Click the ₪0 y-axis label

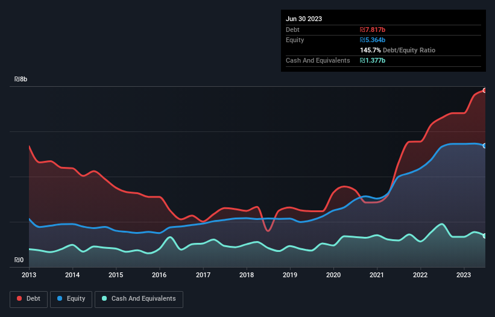pos(19,260)
